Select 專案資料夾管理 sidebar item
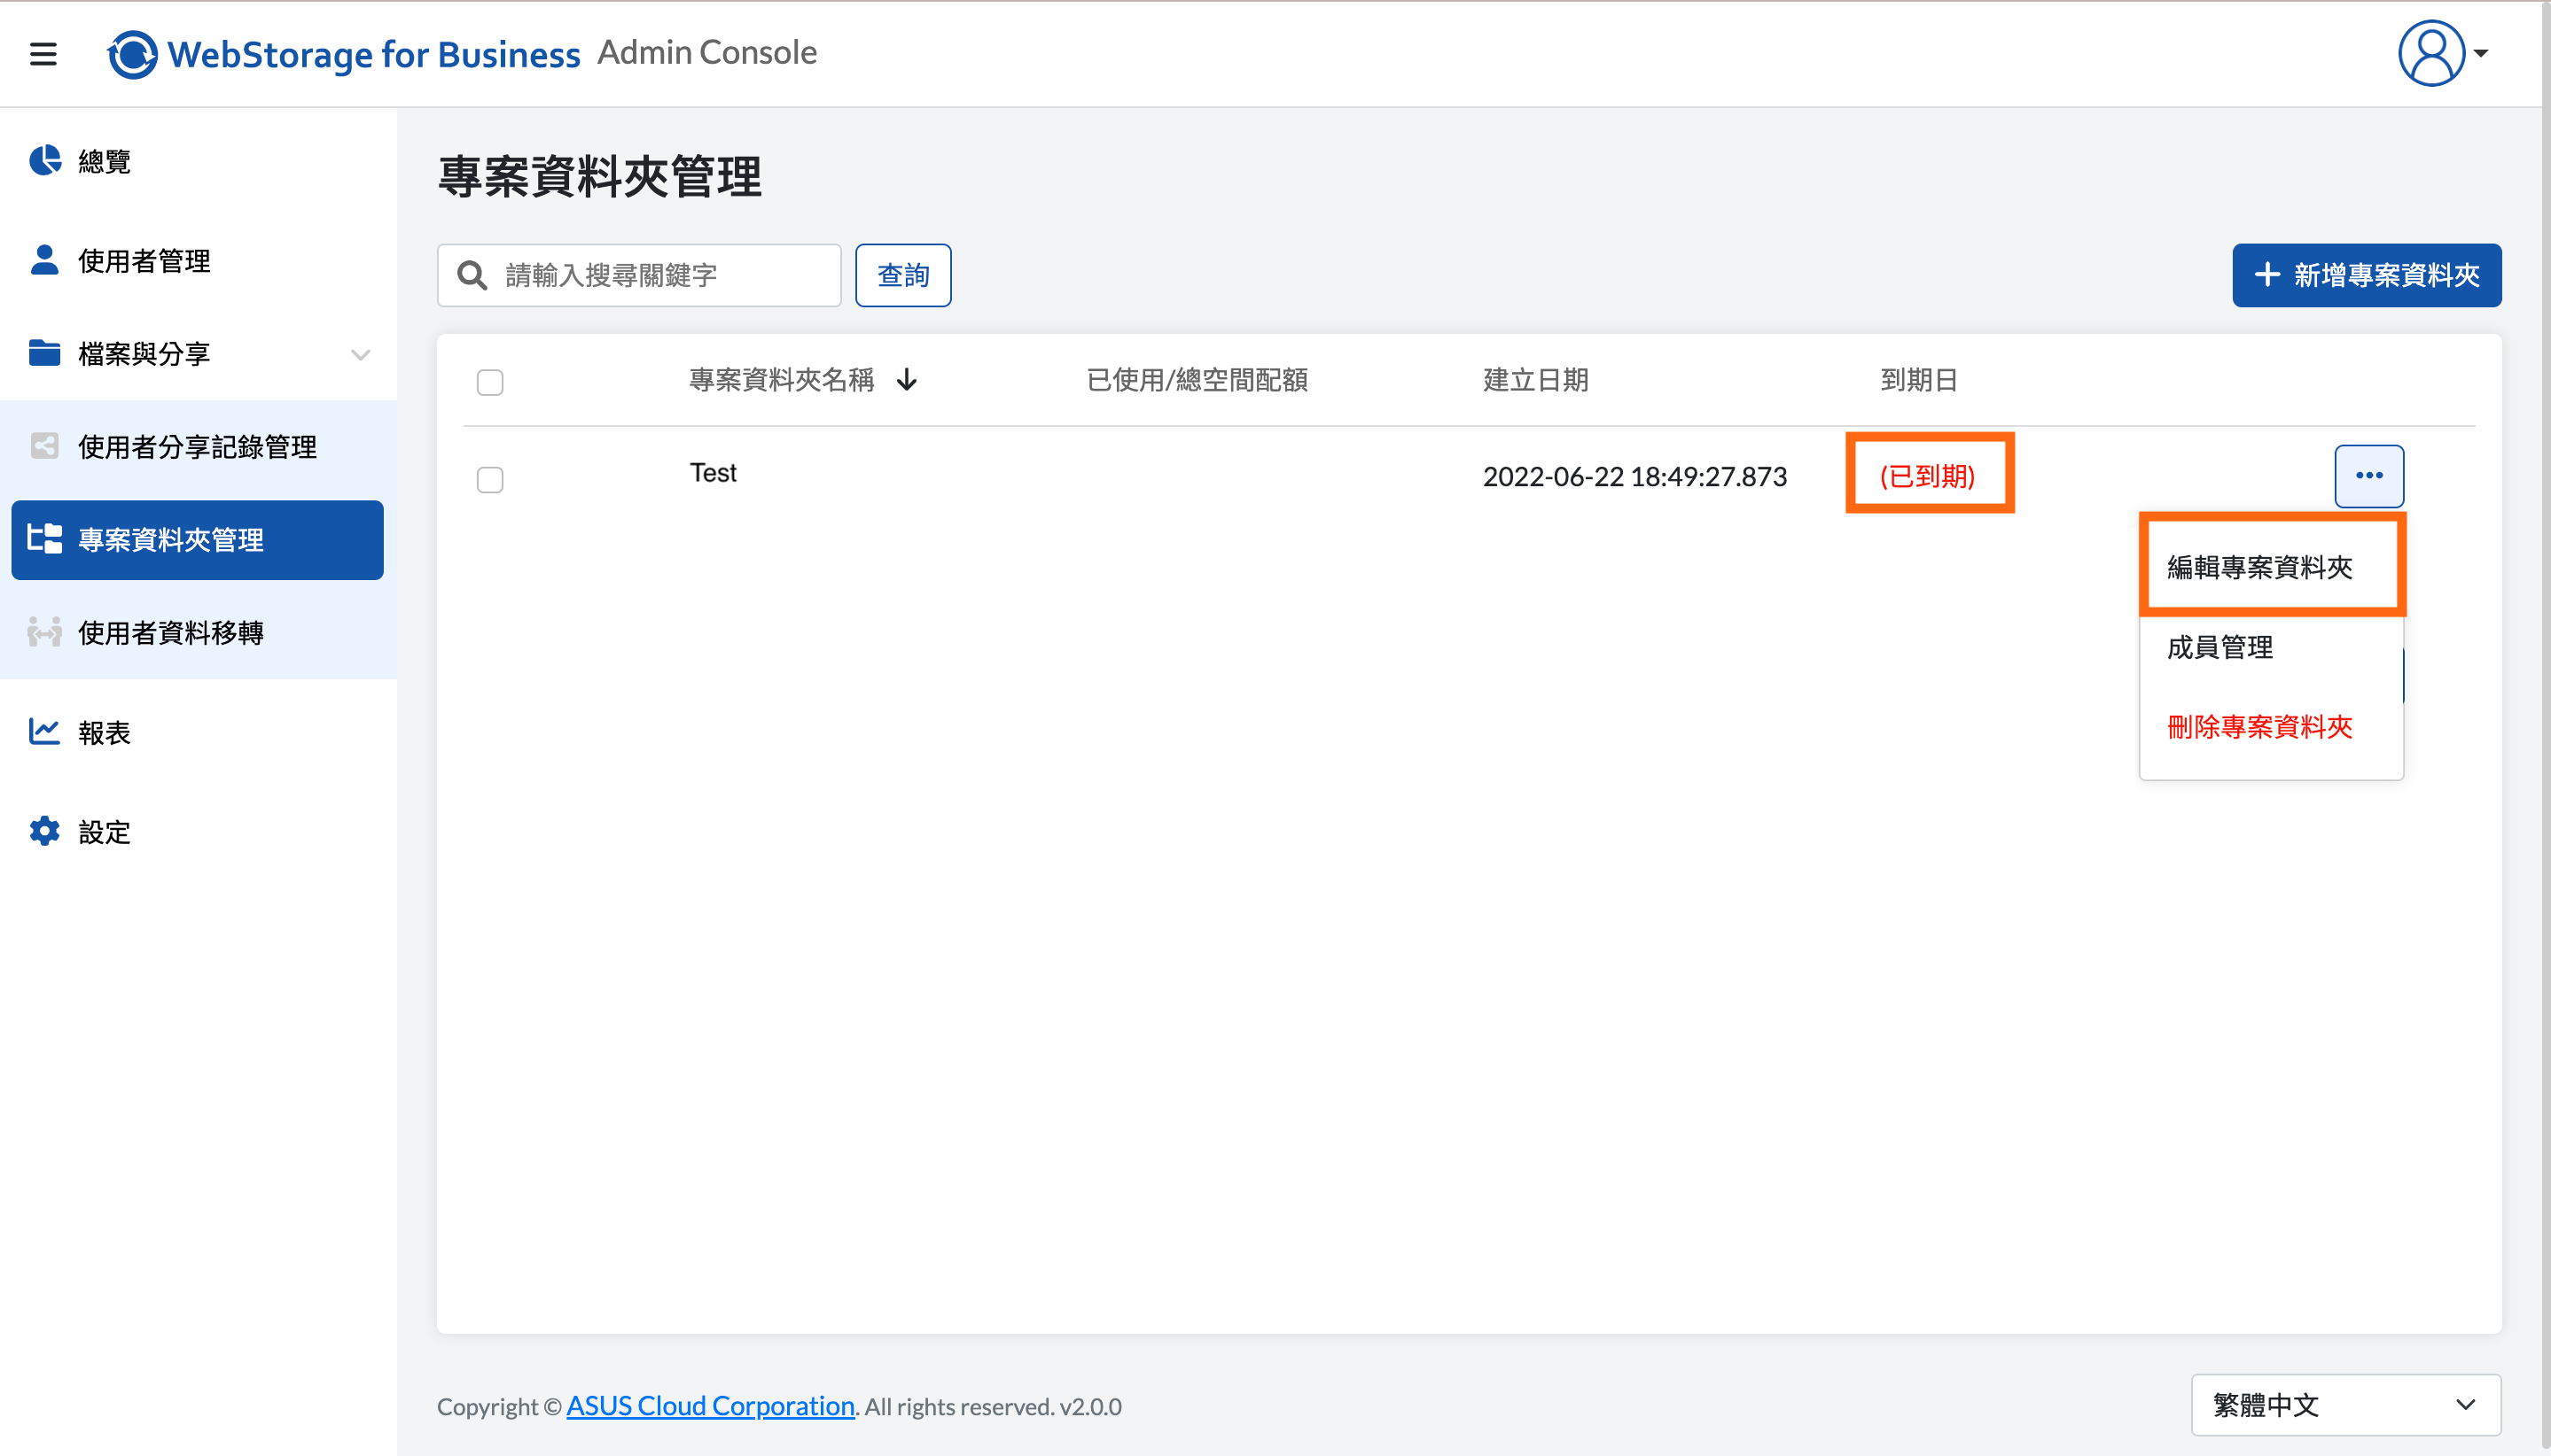The width and height of the screenshot is (2551, 1456). 199,540
